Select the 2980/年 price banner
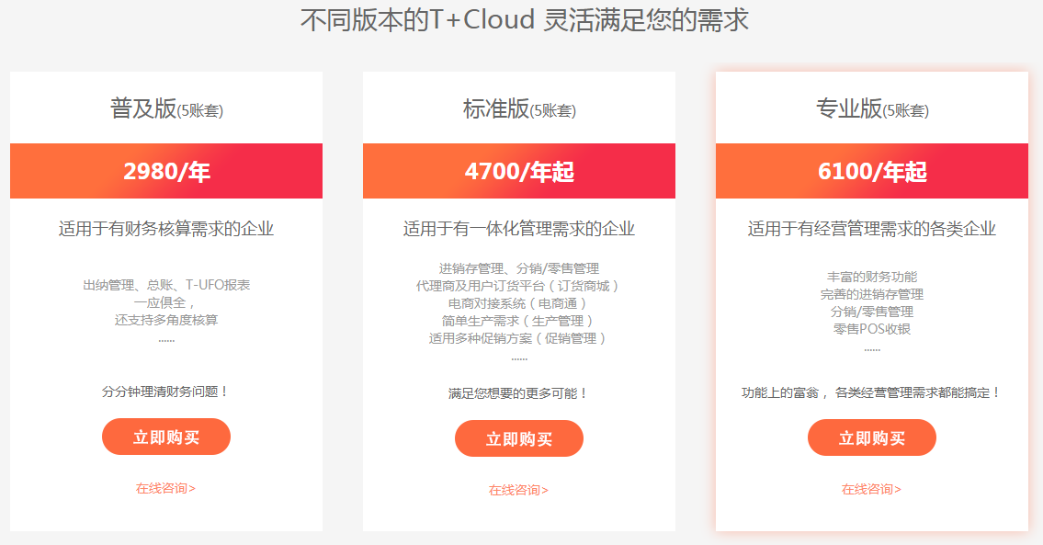This screenshot has width=1043, height=545. pos(166,171)
